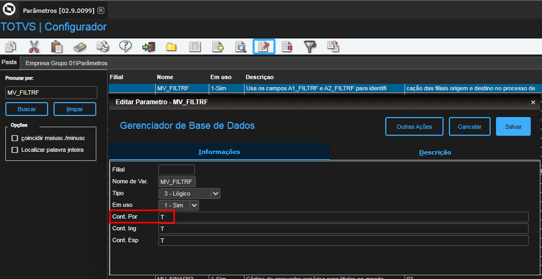Open Help via question mark icon

(x=126, y=46)
